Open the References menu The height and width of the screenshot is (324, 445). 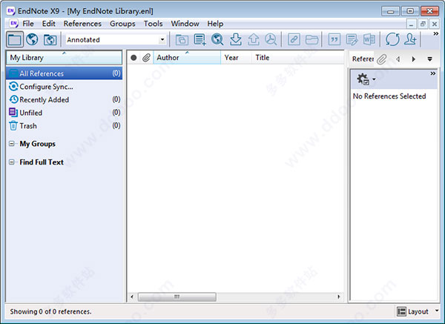pos(82,24)
